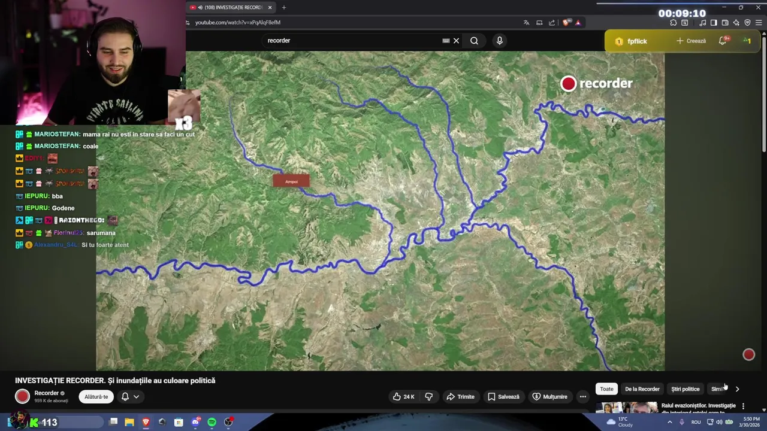This screenshot has height=431, width=767.
Task: Open the Brave Shields lion icon
Action: click(566, 23)
